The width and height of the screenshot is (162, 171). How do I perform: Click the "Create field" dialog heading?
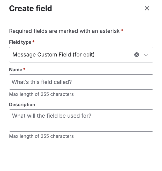[x=31, y=9]
